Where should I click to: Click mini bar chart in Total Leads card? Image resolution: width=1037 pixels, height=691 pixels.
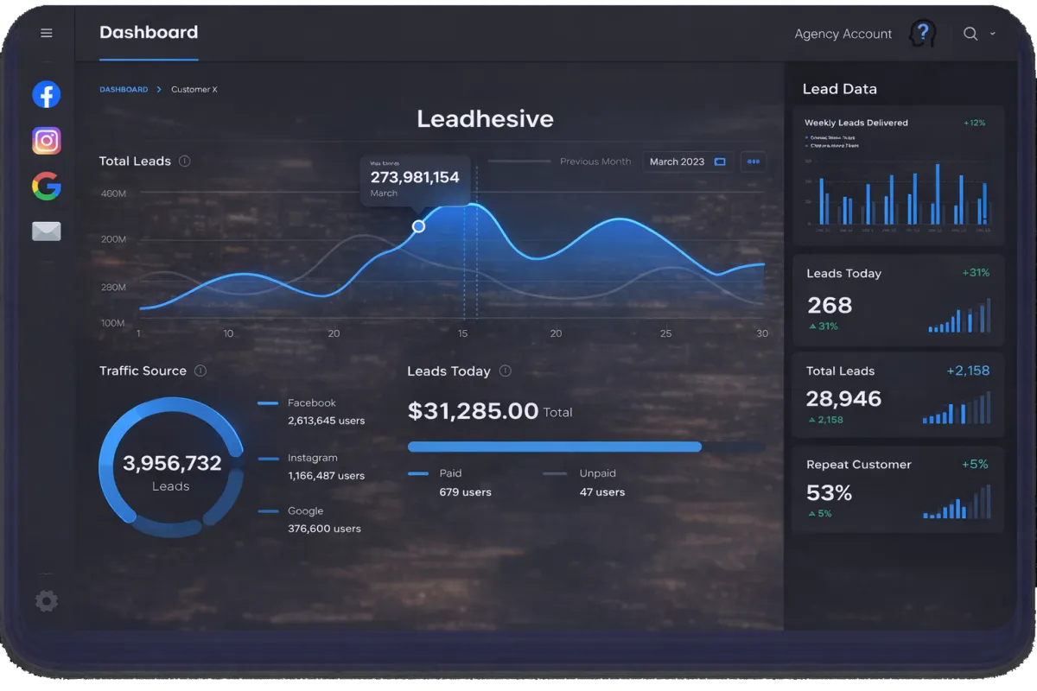957,409
